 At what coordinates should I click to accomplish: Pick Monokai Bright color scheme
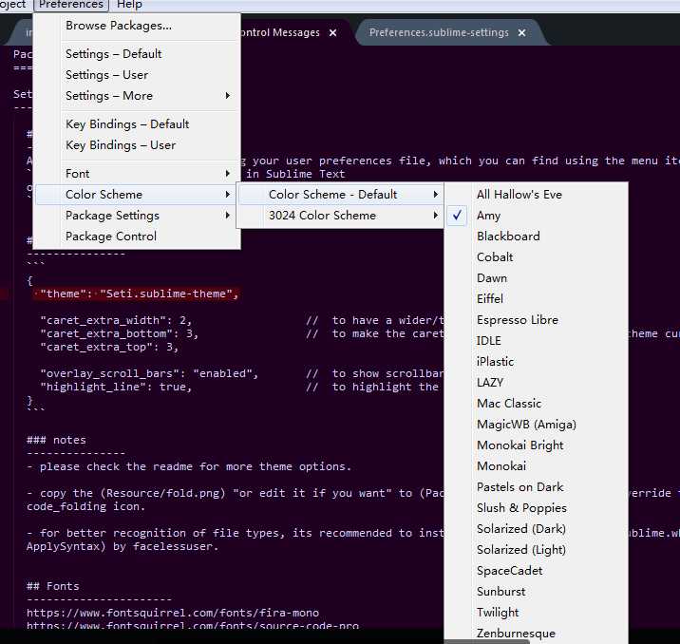[536, 445]
